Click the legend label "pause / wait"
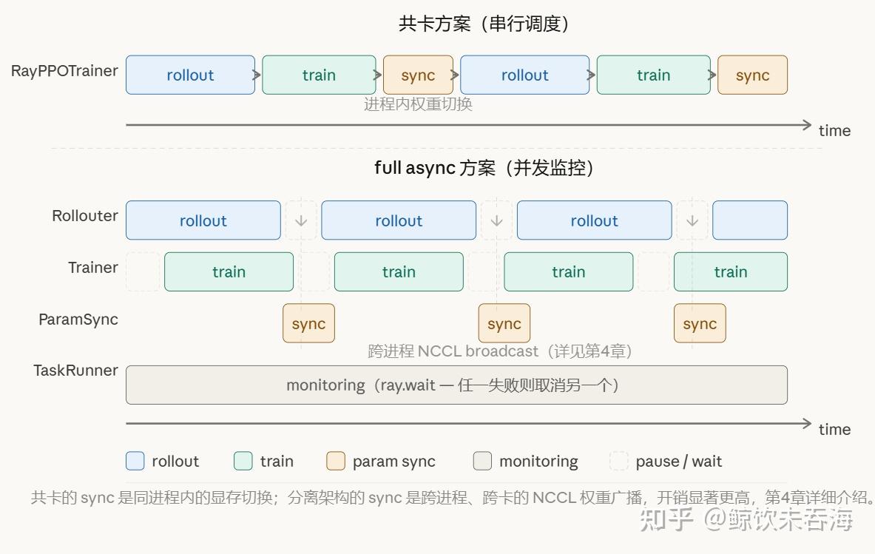 (x=678, y=462)
